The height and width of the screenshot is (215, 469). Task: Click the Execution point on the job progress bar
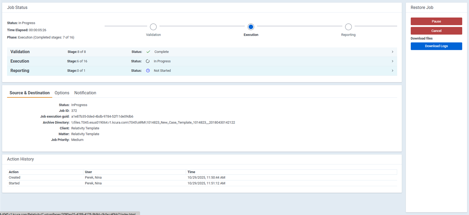pyautogui.click(x=251, y=27)
